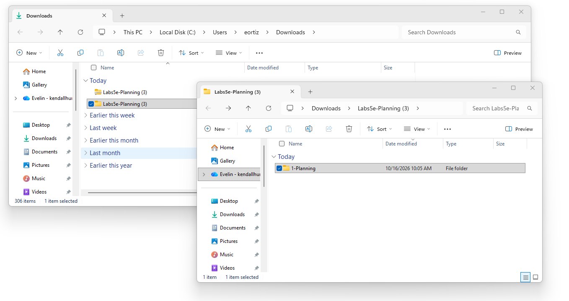Click Delete trash icon in Downloads window

pos(161,53)
